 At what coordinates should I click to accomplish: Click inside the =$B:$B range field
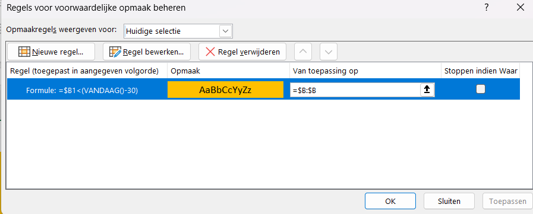tap(355, 90)
